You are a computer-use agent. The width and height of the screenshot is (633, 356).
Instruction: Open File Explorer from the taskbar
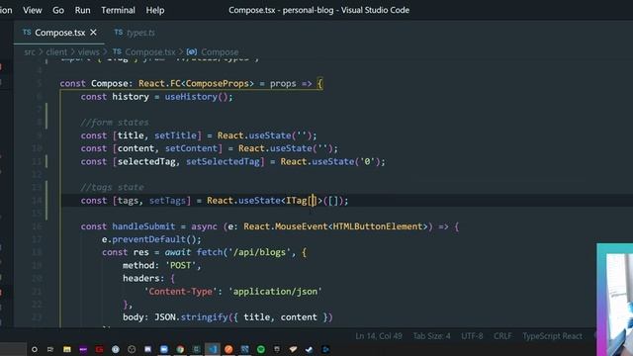click(67, 349)
